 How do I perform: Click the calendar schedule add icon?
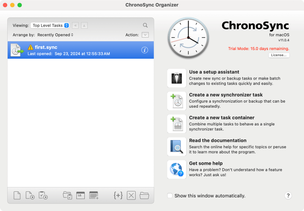pos(94,195)
